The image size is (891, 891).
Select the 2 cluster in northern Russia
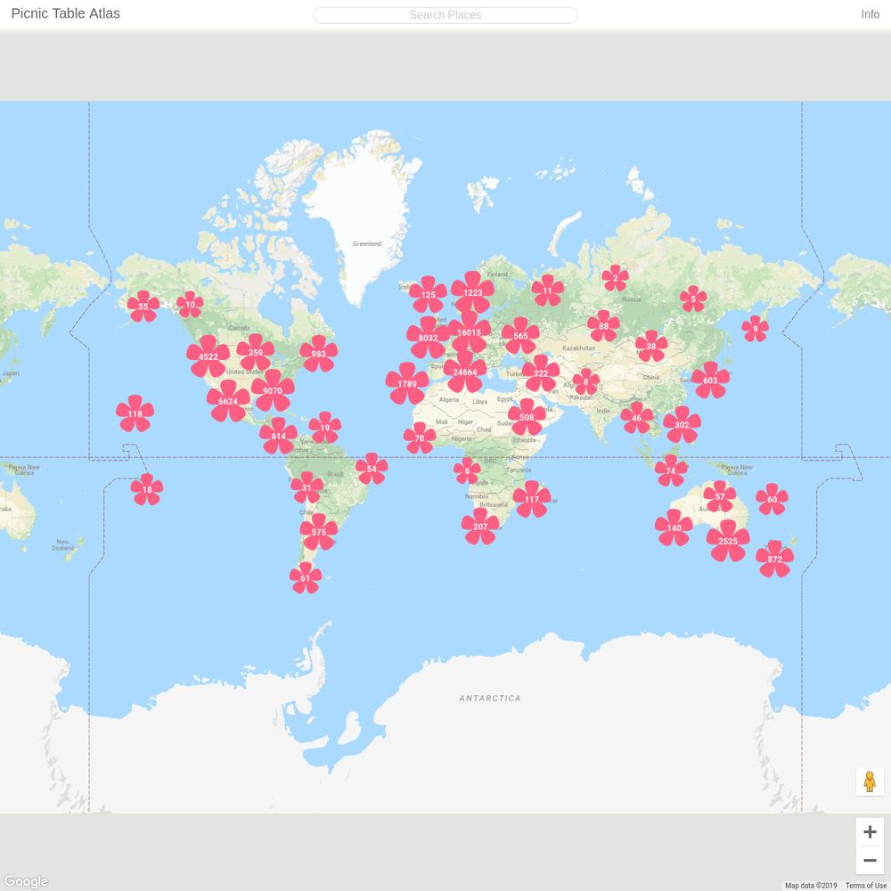point(616,278)
